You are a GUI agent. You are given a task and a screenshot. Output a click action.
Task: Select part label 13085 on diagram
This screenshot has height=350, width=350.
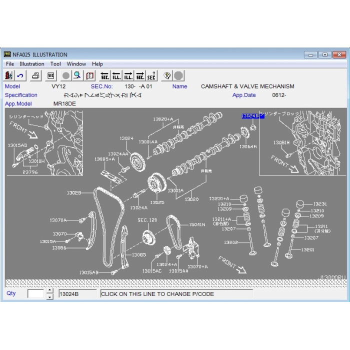click(x=139, y=254)
